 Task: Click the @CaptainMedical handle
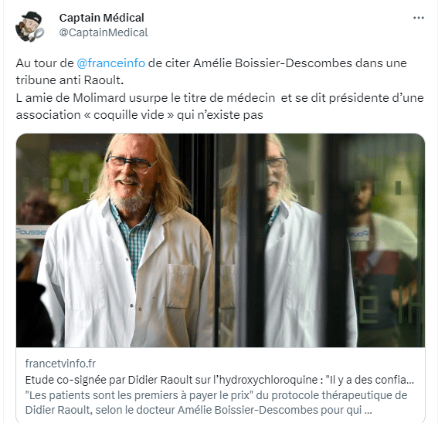point(104,32)
